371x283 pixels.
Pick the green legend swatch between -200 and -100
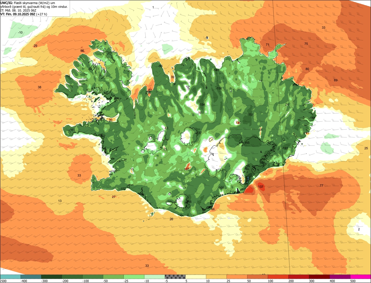[72, 277]
